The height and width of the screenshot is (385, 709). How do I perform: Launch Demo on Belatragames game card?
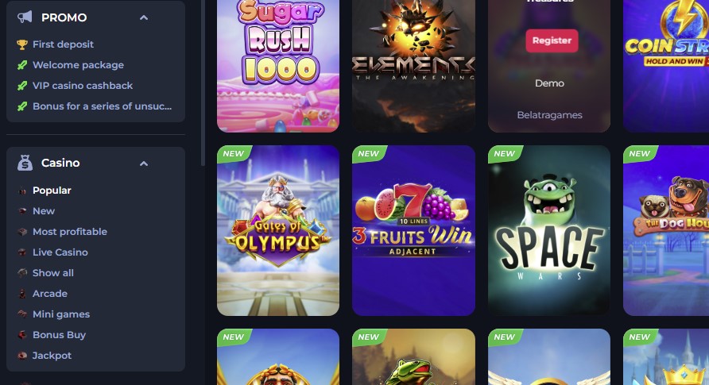[549, 83]
